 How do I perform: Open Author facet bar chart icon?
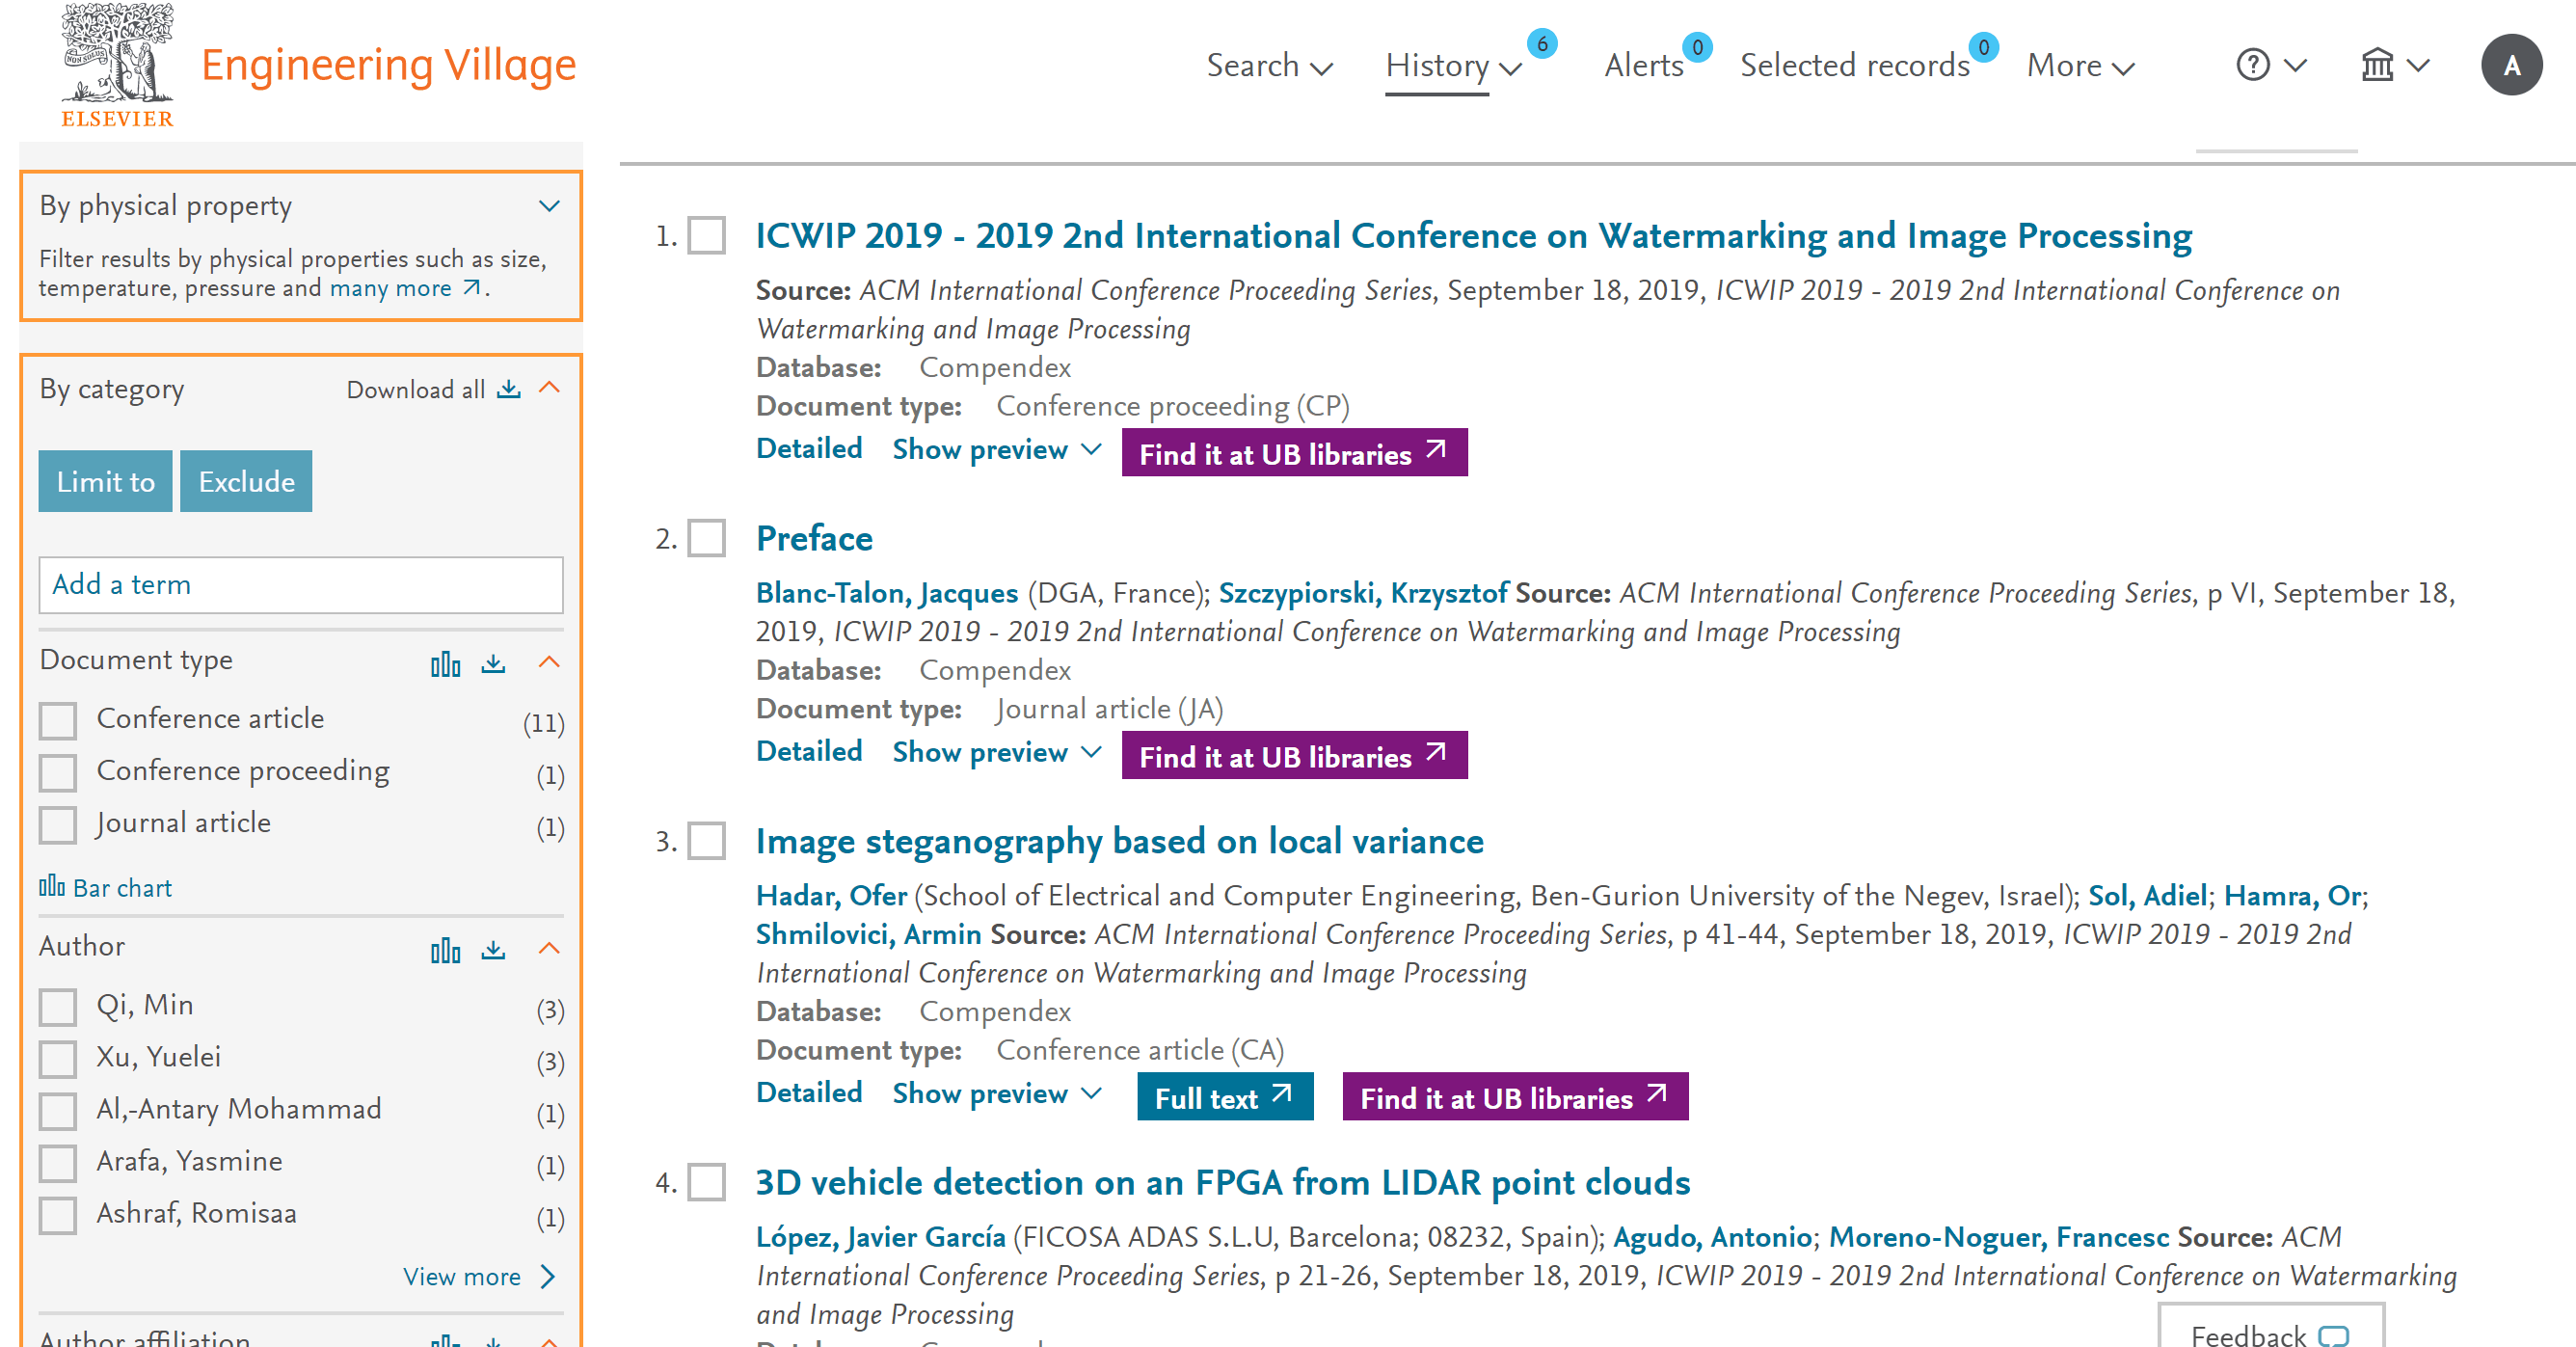click(x=445, y=949)
